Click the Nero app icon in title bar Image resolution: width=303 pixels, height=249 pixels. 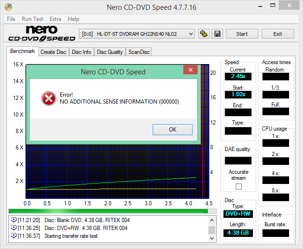pyautogui.click(x=8, y=7)
